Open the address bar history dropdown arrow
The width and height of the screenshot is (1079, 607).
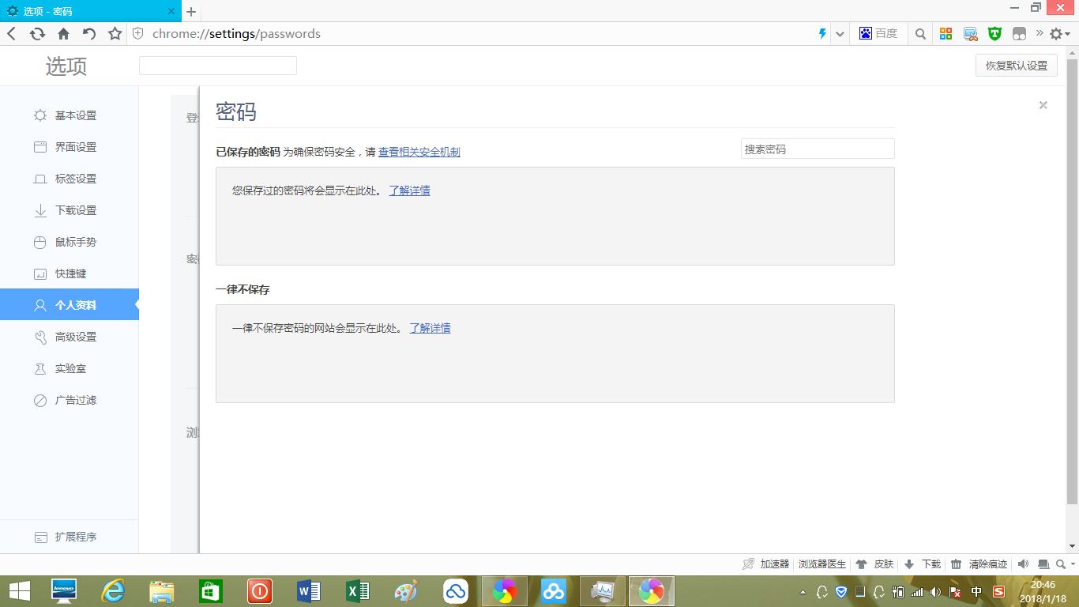click(x=840, y=34)
